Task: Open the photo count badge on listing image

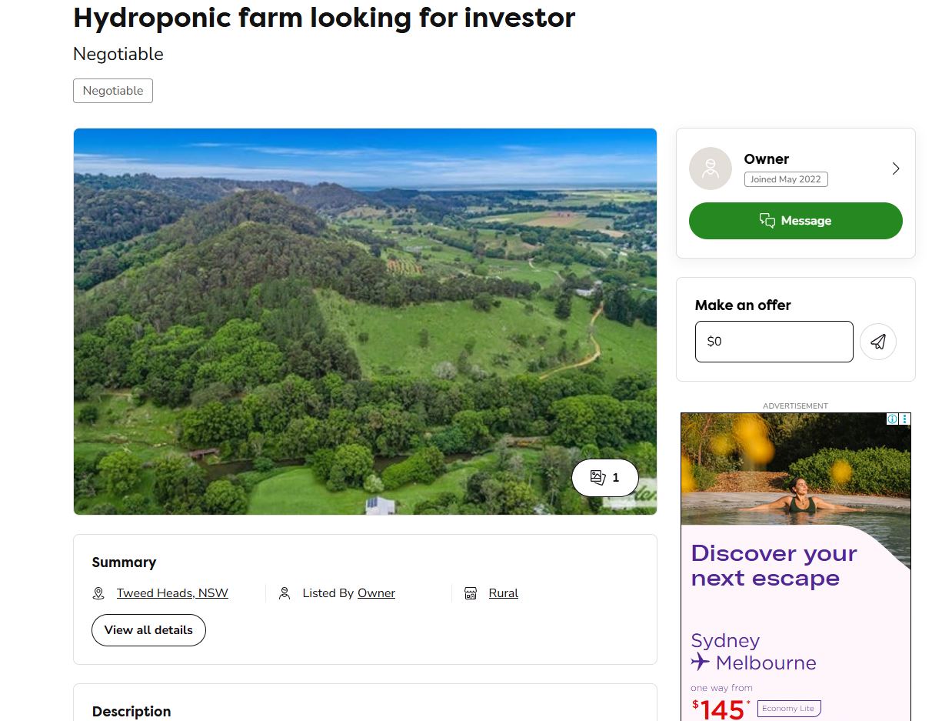Action: tap(605, 477)
